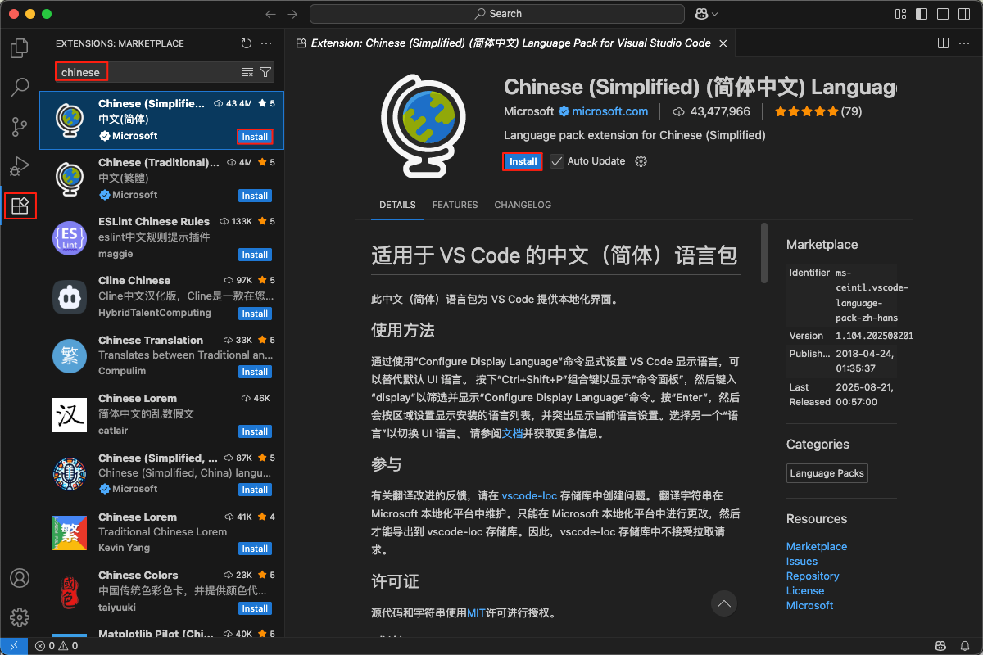Install the Chinese (Traditional) language pack
The height and width of the screenshot is (655, 983).
(255, 196)
